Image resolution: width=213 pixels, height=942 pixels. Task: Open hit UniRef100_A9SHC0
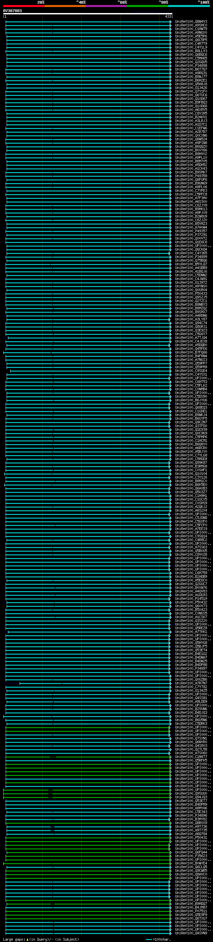tap(191, 25)
